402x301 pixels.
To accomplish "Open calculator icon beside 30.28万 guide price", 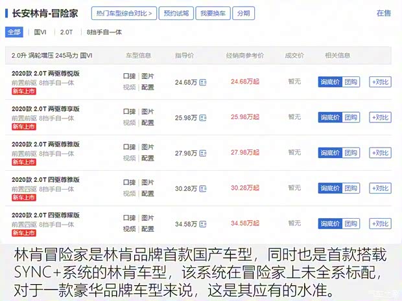I will pos(203,189).
